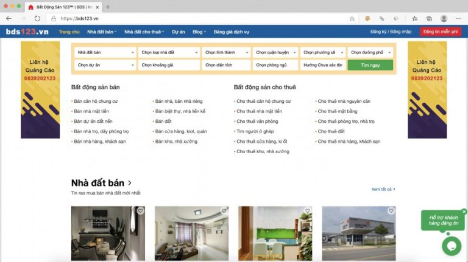Viewport: 468px width, 262px height.
Task: Reload the page with the refresh icon
Action: (x=37, y=18)
